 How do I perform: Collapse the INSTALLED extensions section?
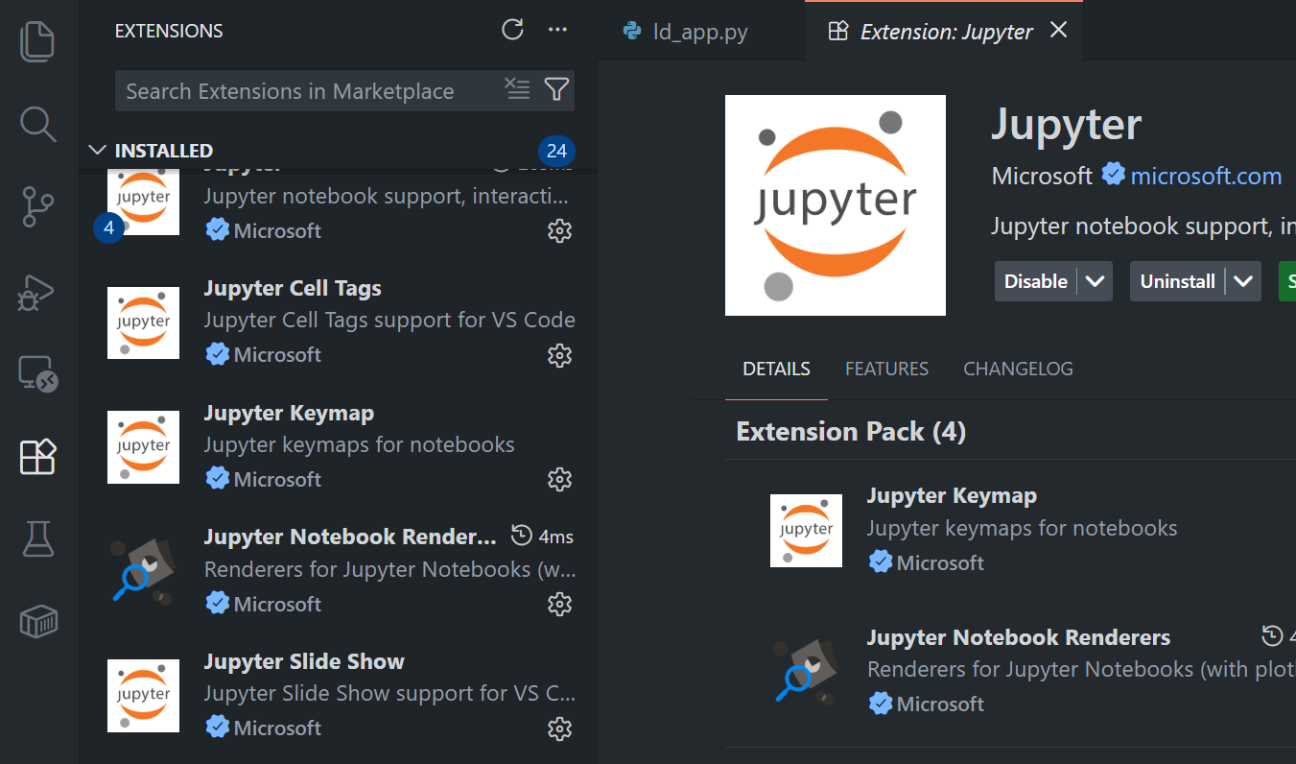click(97, 150)
